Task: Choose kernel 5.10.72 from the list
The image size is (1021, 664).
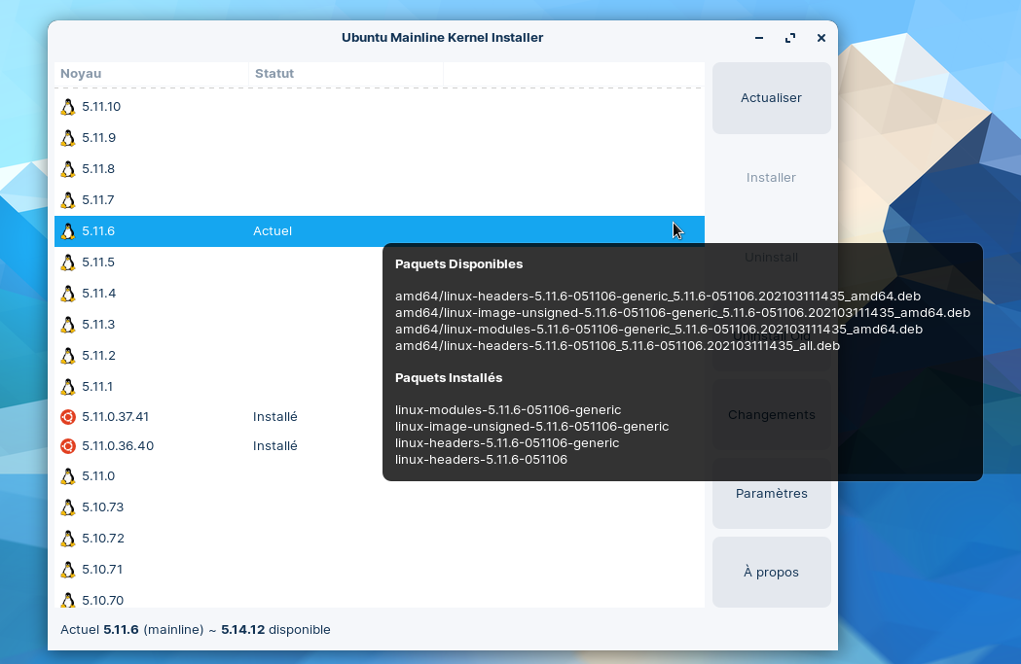Action: pyautogui.click(x=102, y=539)
